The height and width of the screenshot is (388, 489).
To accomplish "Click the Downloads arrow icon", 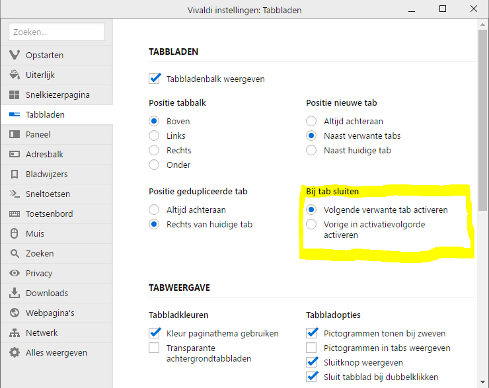I will tap(15, 293).
